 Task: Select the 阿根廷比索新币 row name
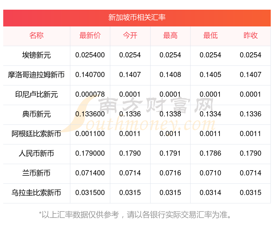[36, 134]
